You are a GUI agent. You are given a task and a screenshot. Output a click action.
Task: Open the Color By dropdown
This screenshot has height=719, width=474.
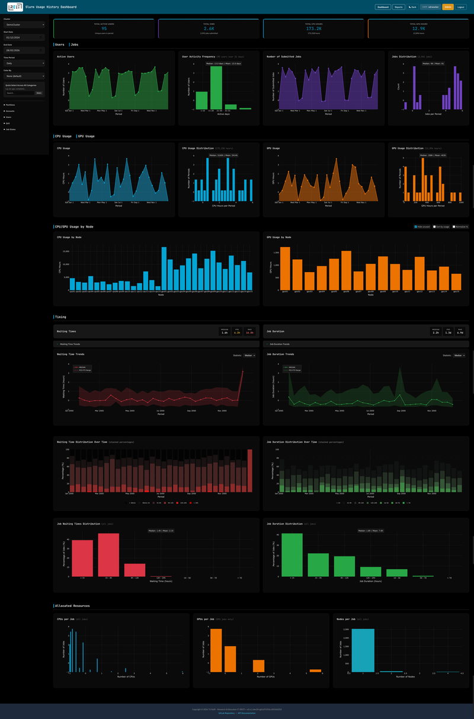24,76
